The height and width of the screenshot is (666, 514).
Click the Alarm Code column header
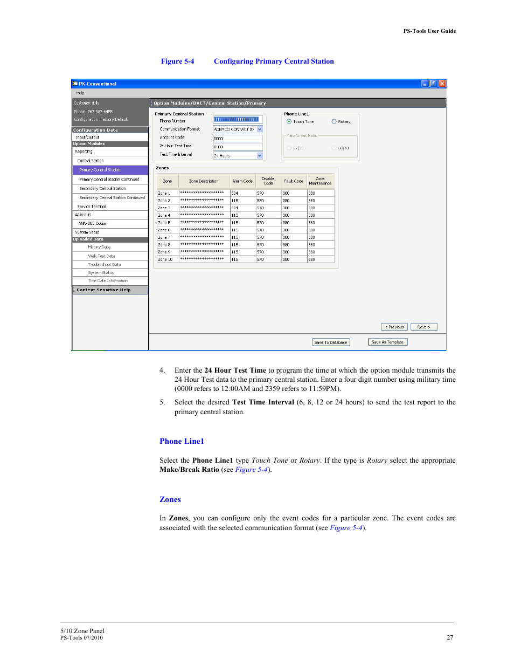point(243,181)
